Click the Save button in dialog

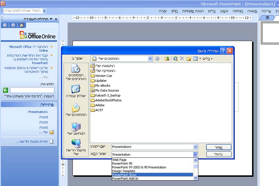click(x=219, y=147)
